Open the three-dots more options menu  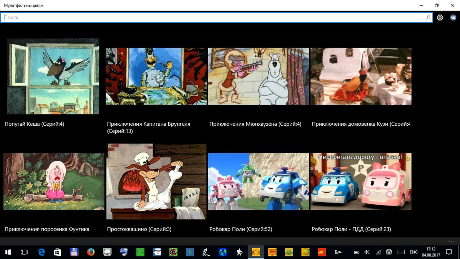(452, 241)
